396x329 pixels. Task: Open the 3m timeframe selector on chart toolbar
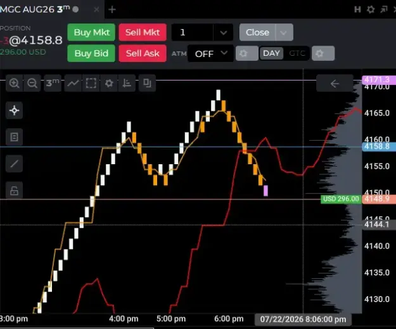(x=53, y=83)
